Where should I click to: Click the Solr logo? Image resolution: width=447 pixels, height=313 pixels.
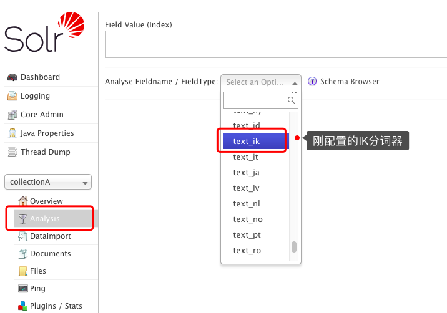[x=44, y=32]
